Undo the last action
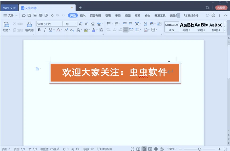 coord(52,15)
